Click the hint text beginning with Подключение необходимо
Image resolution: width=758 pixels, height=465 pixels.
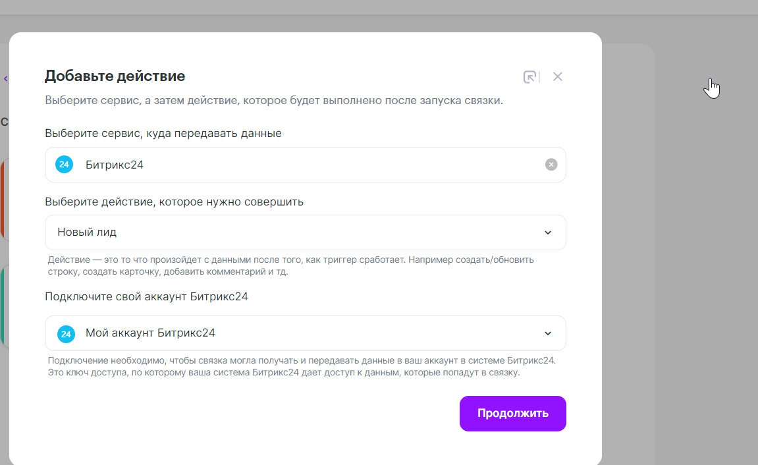302,366
